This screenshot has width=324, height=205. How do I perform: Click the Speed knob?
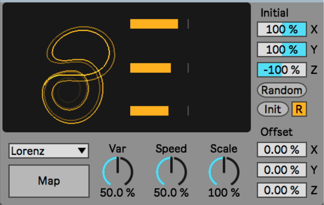[171, 172]
